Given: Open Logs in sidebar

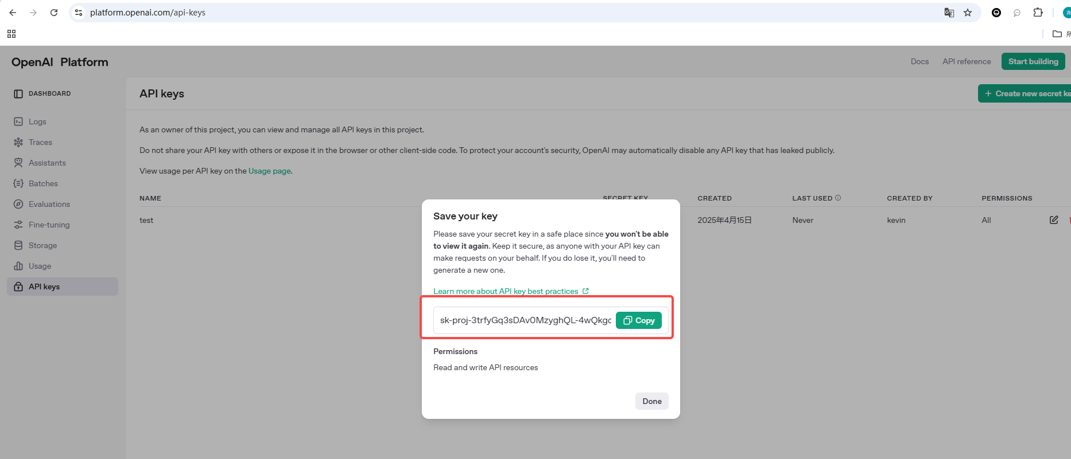Looking at the screenshot, I should (x=37, y=121).
